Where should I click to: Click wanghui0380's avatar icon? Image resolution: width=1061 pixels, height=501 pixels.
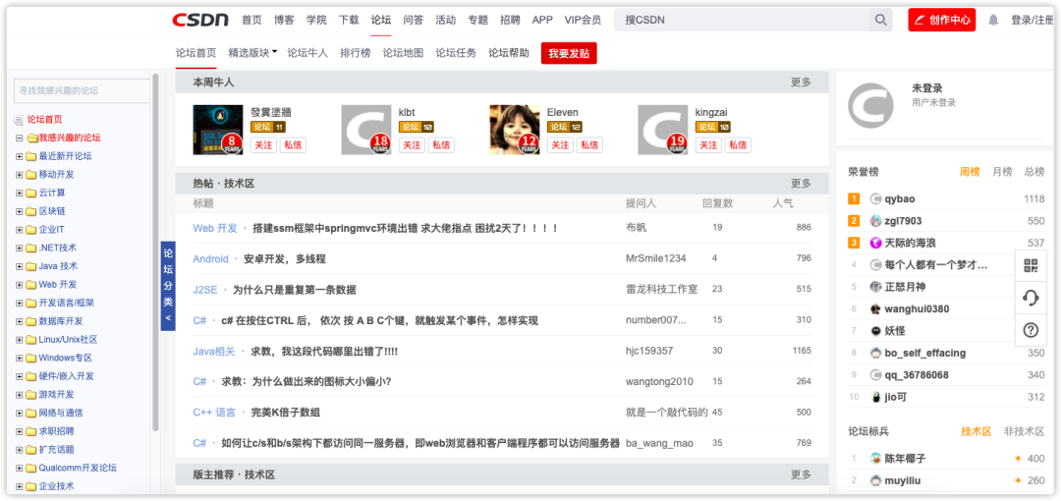875,308
